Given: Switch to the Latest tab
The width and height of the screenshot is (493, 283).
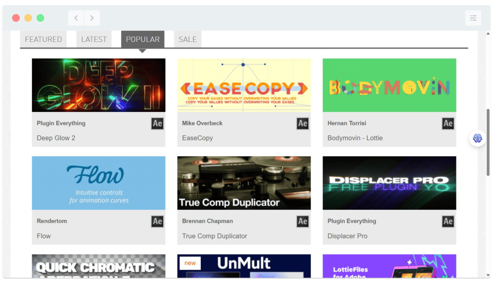Looking at the screenshot, I should (94, 40).
